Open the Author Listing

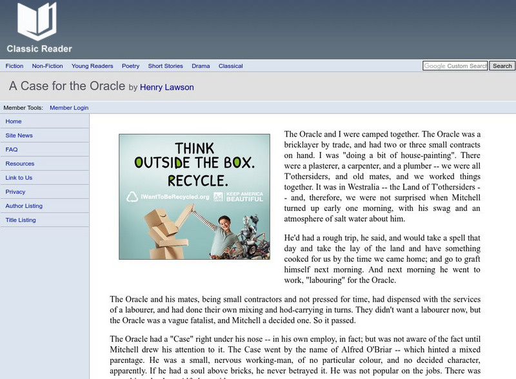(x=24, y=206)
